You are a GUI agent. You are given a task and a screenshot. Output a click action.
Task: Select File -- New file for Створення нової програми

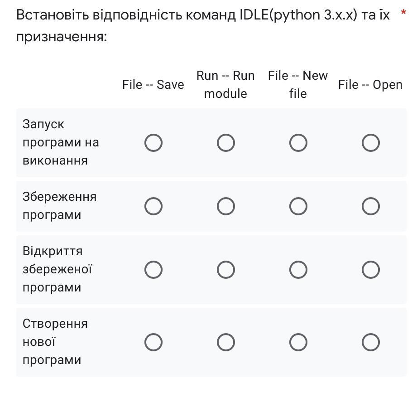pos(298,343)
